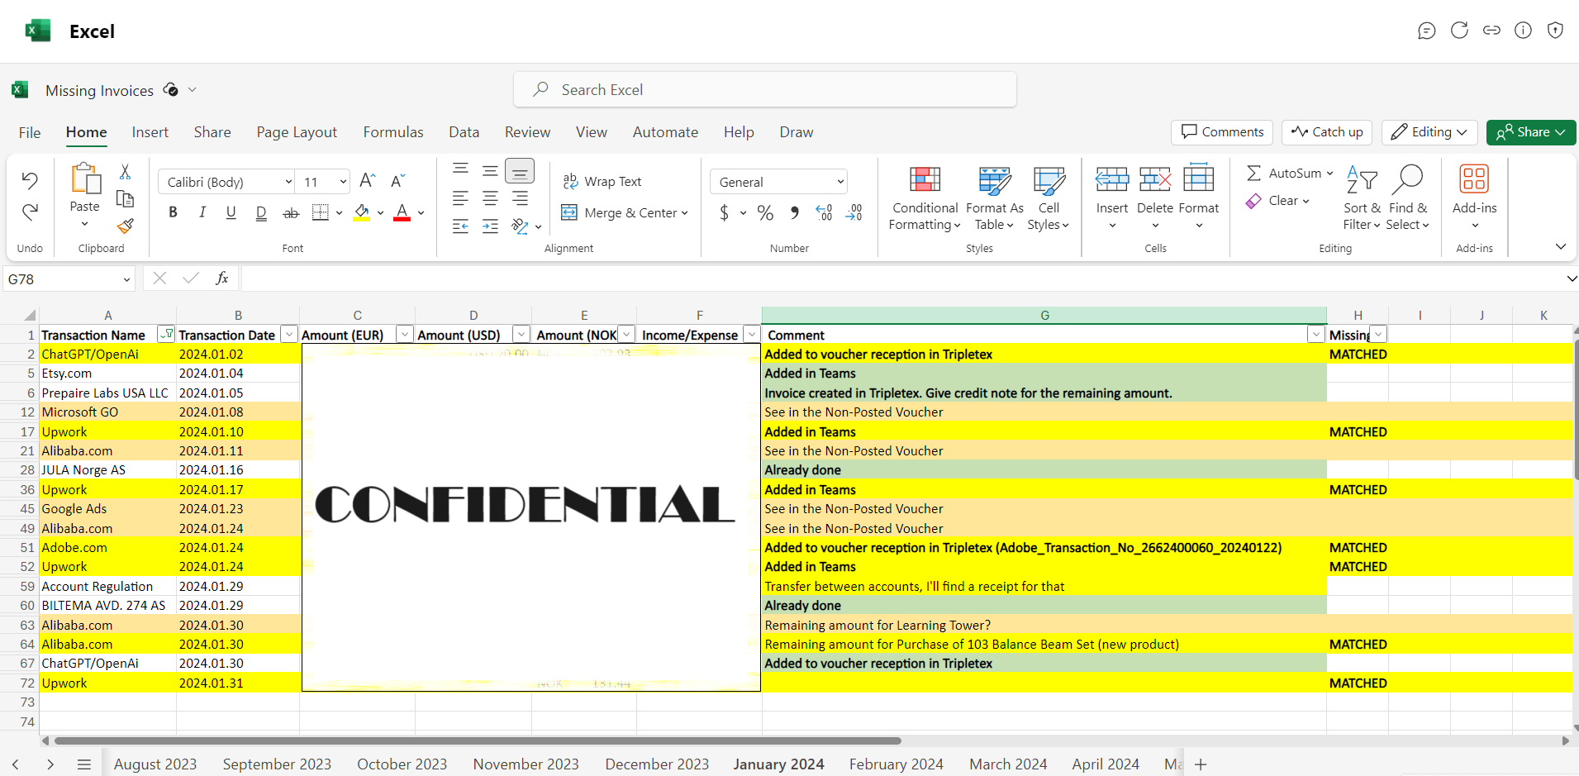Toggle Italic formatting
This screenshot has width=1579, height=776.
202,212
